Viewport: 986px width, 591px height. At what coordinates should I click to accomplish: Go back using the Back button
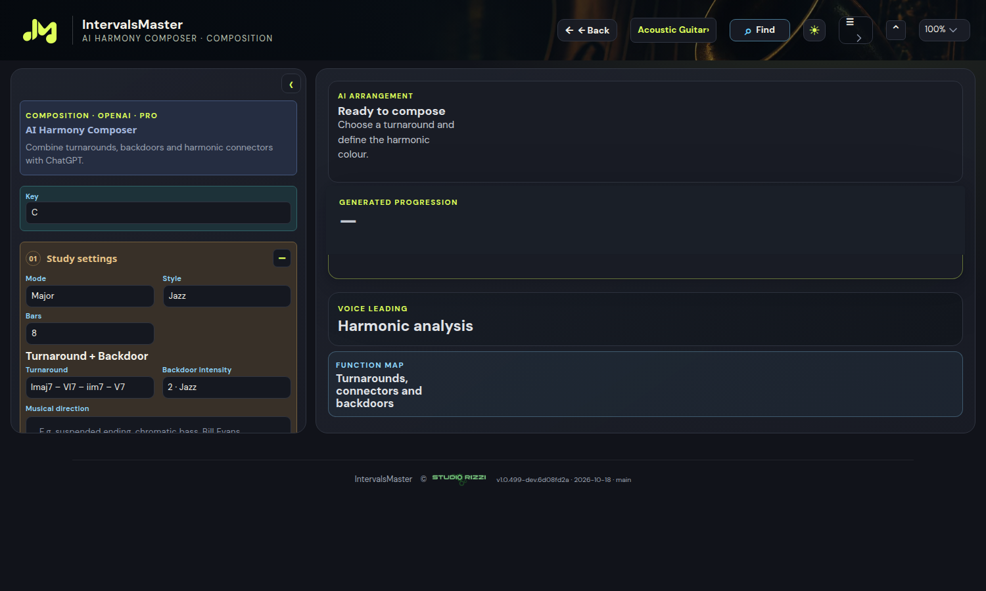coord(587,30)
